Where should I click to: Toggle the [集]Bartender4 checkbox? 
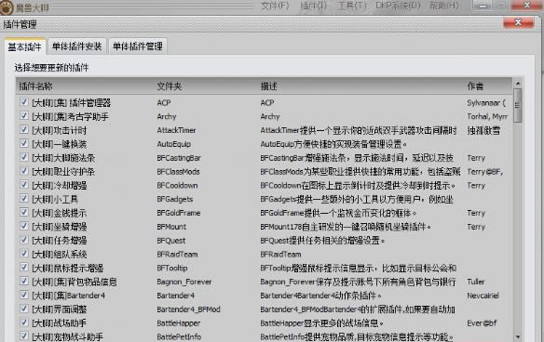(x=23, y=295)
